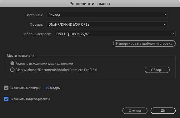The height and width of the screenshot is (118, 180).
Task: Toggle Включить видеоэффекты checkbox
Action: point(6,99)
